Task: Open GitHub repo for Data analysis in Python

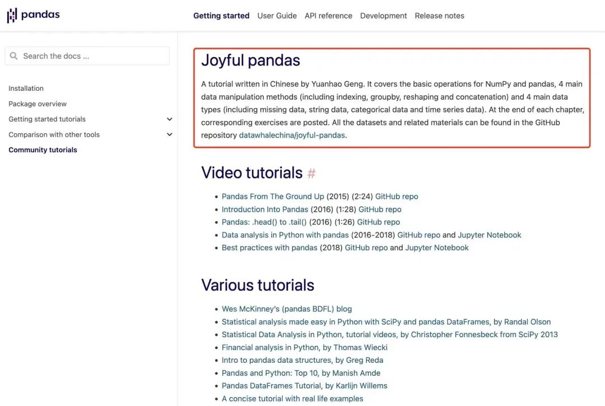Action: 418,235
